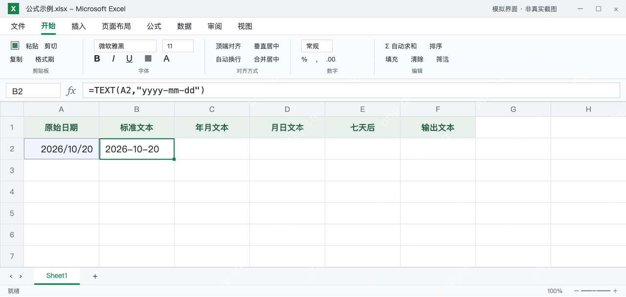Select the Sheet1 worksheet tab
The image size is (626, 297).
click(x=57, y=276)
